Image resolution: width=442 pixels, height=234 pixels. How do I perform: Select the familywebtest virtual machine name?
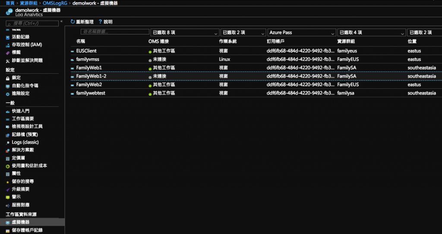click(91, 93)
